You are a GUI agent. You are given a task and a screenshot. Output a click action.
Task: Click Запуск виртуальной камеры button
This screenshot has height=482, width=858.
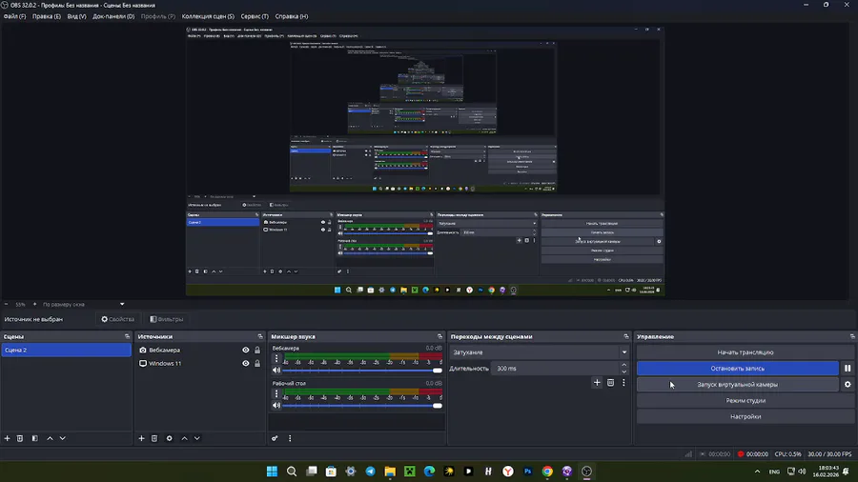point(738,384)
